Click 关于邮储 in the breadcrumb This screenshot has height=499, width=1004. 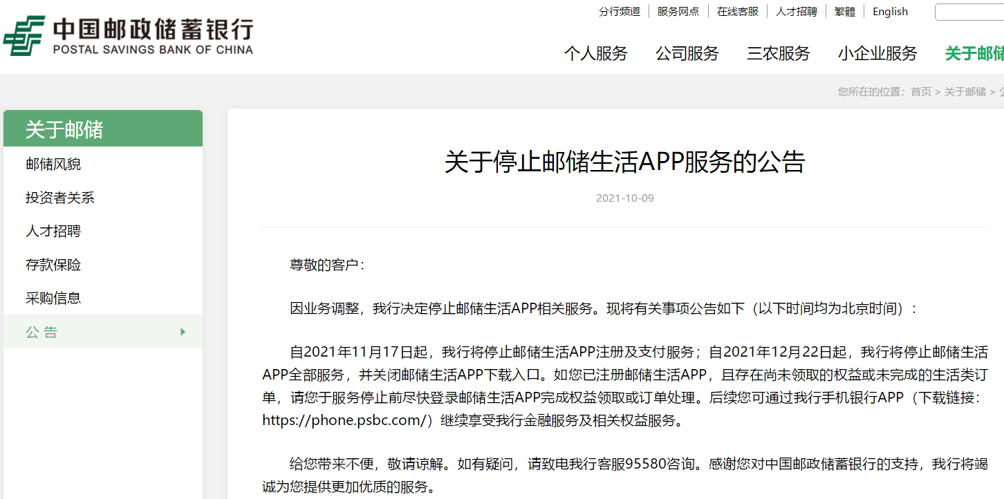click(x=965, y=92)
